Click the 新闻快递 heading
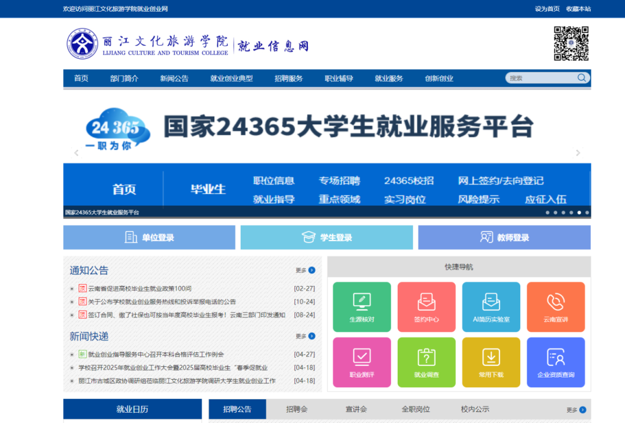625x423 pixels. (x=89, y=337)
